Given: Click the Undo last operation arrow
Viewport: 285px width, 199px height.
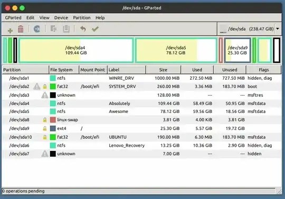Looking at the screenshot, I should pos(83,29).
